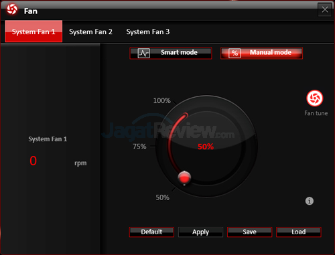Click the Fan title text
This screenshot has height=255, width=335.
point(31,11)
